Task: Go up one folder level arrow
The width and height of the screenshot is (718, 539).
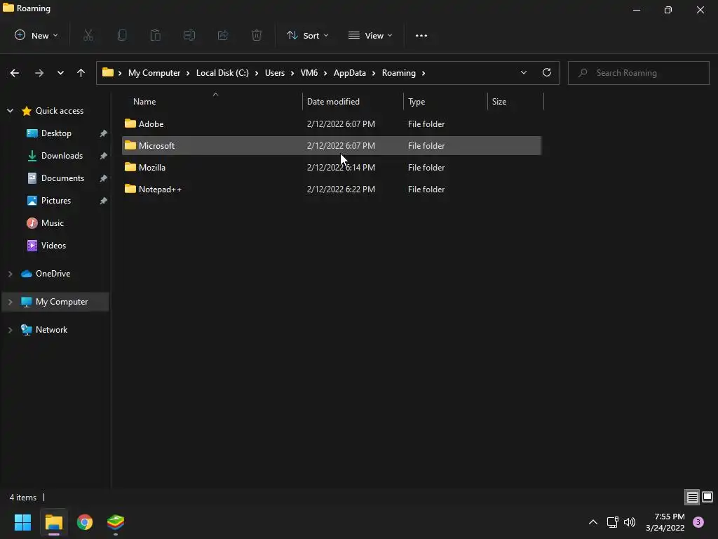Action: pos(81,73)
